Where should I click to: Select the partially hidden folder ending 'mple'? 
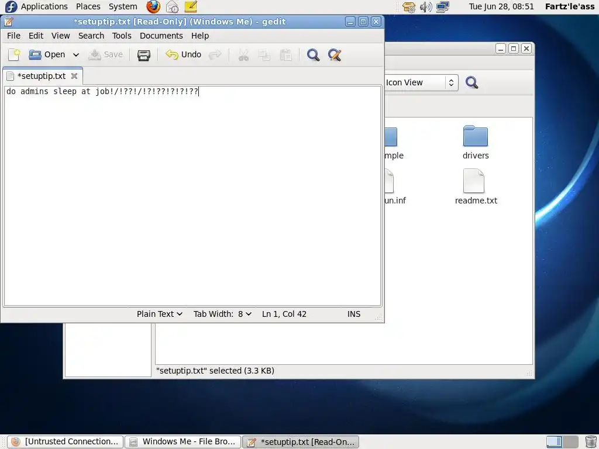pyautogui.click(x=393, y=142)
